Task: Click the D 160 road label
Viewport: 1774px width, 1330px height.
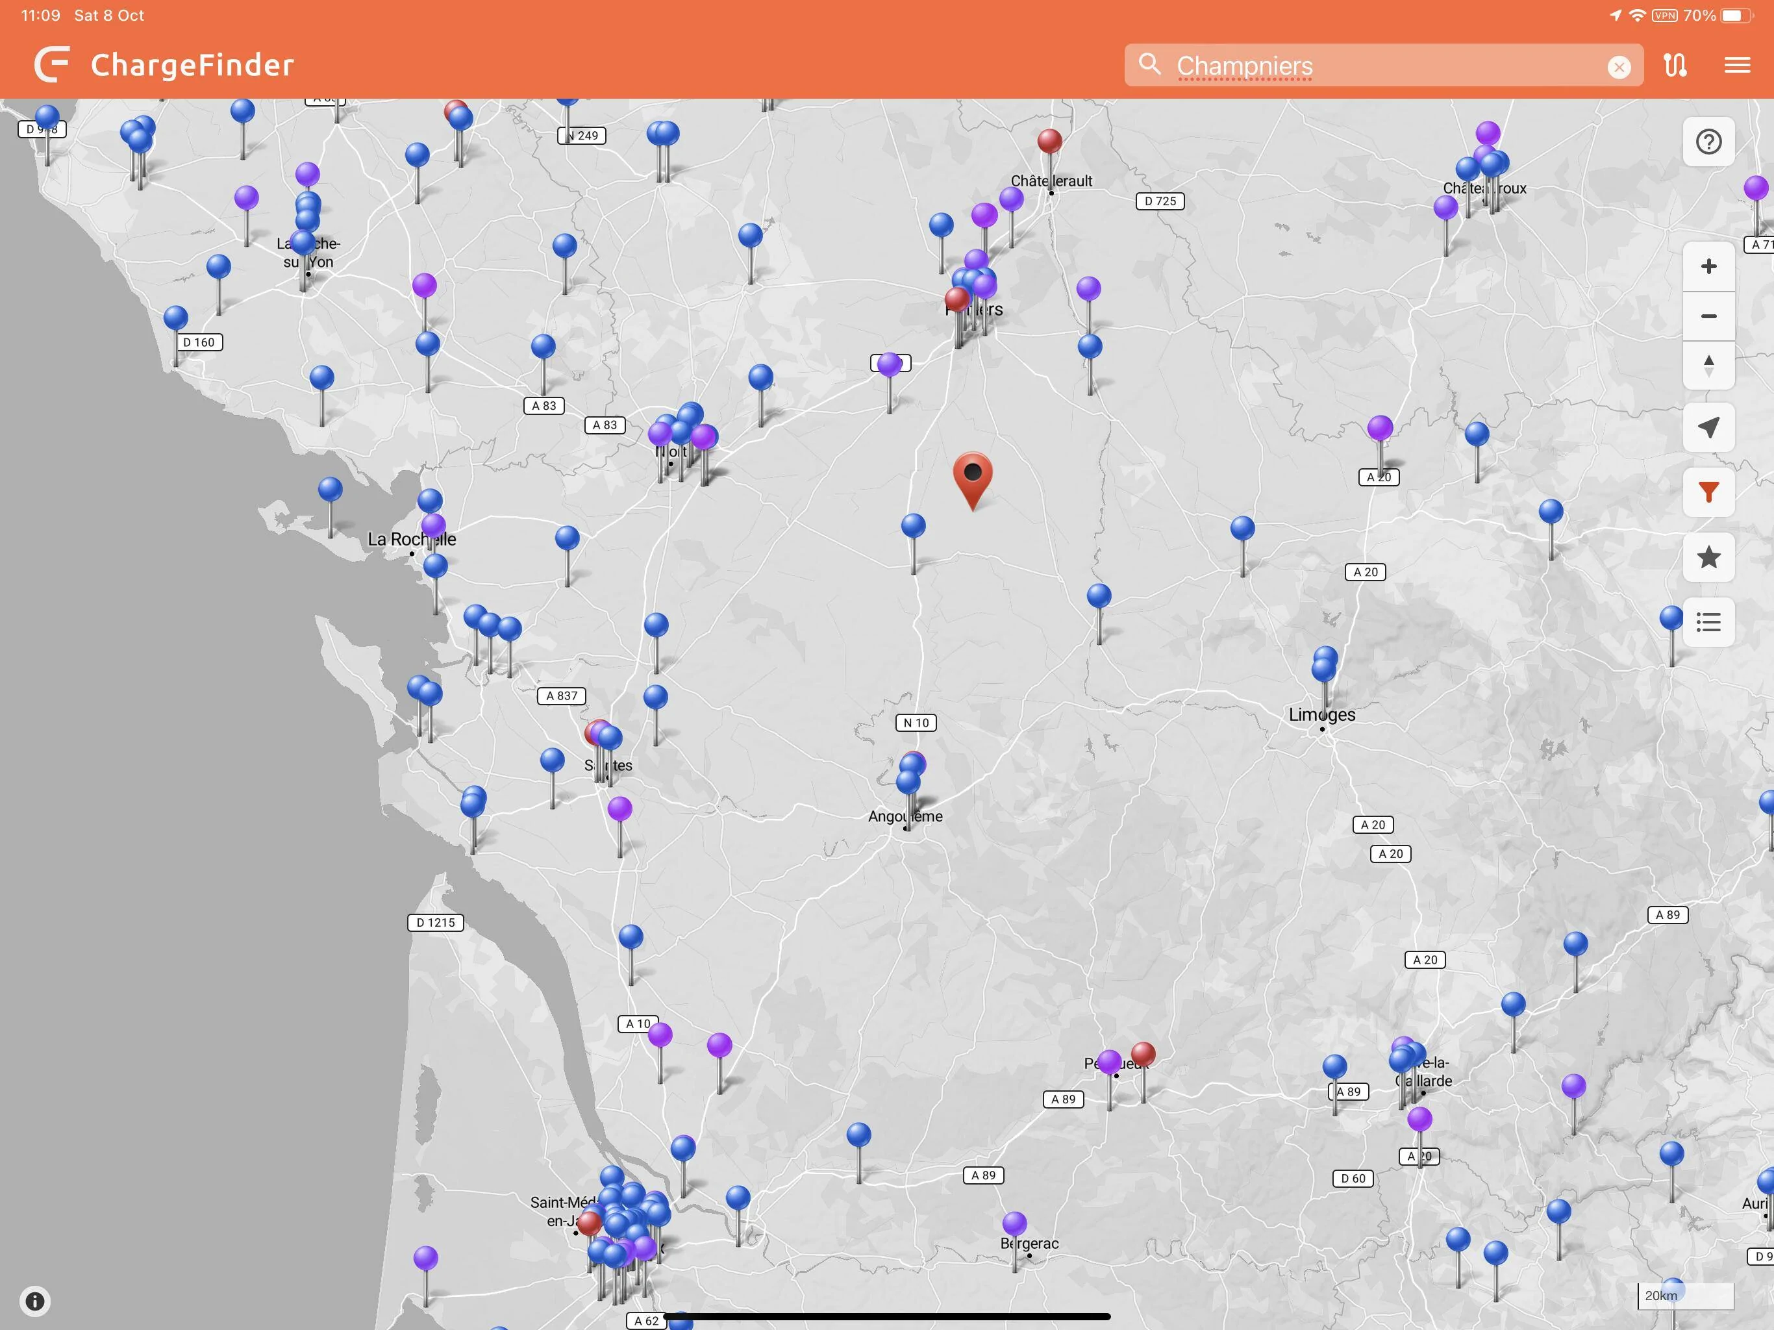Action: 199,342
